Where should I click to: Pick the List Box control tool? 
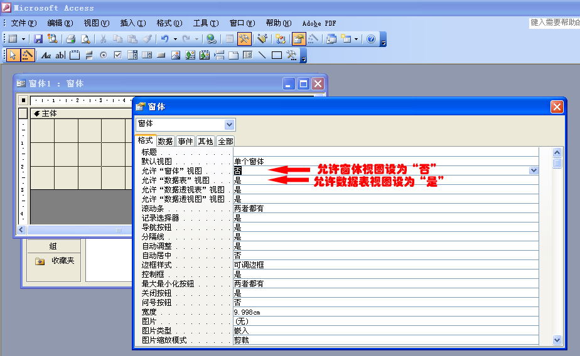coord(147,55)
